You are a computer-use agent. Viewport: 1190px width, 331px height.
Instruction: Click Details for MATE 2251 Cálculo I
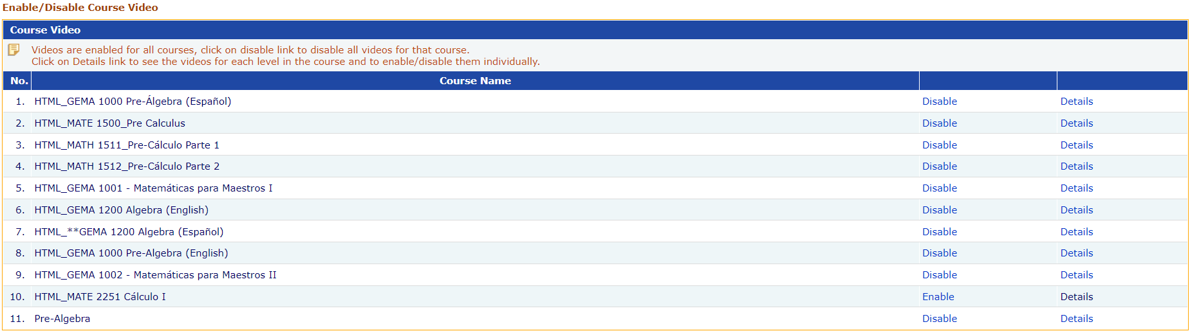click(x=1076, y=297)
